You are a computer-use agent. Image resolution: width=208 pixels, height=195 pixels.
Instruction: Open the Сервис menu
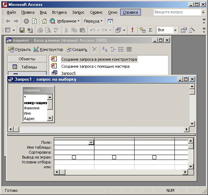click(96, 12)
